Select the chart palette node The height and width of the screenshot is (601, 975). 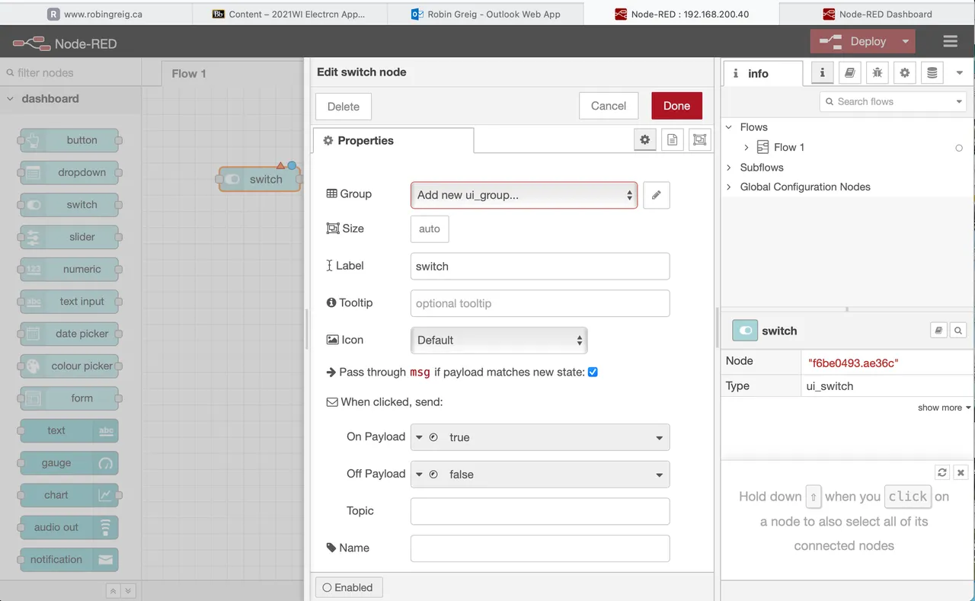click(x=69, y=495)
